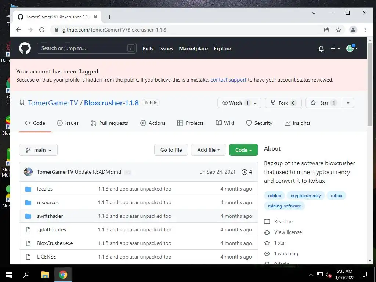Click the contact support link
376x282 pixels.
(x=228, y=80)
